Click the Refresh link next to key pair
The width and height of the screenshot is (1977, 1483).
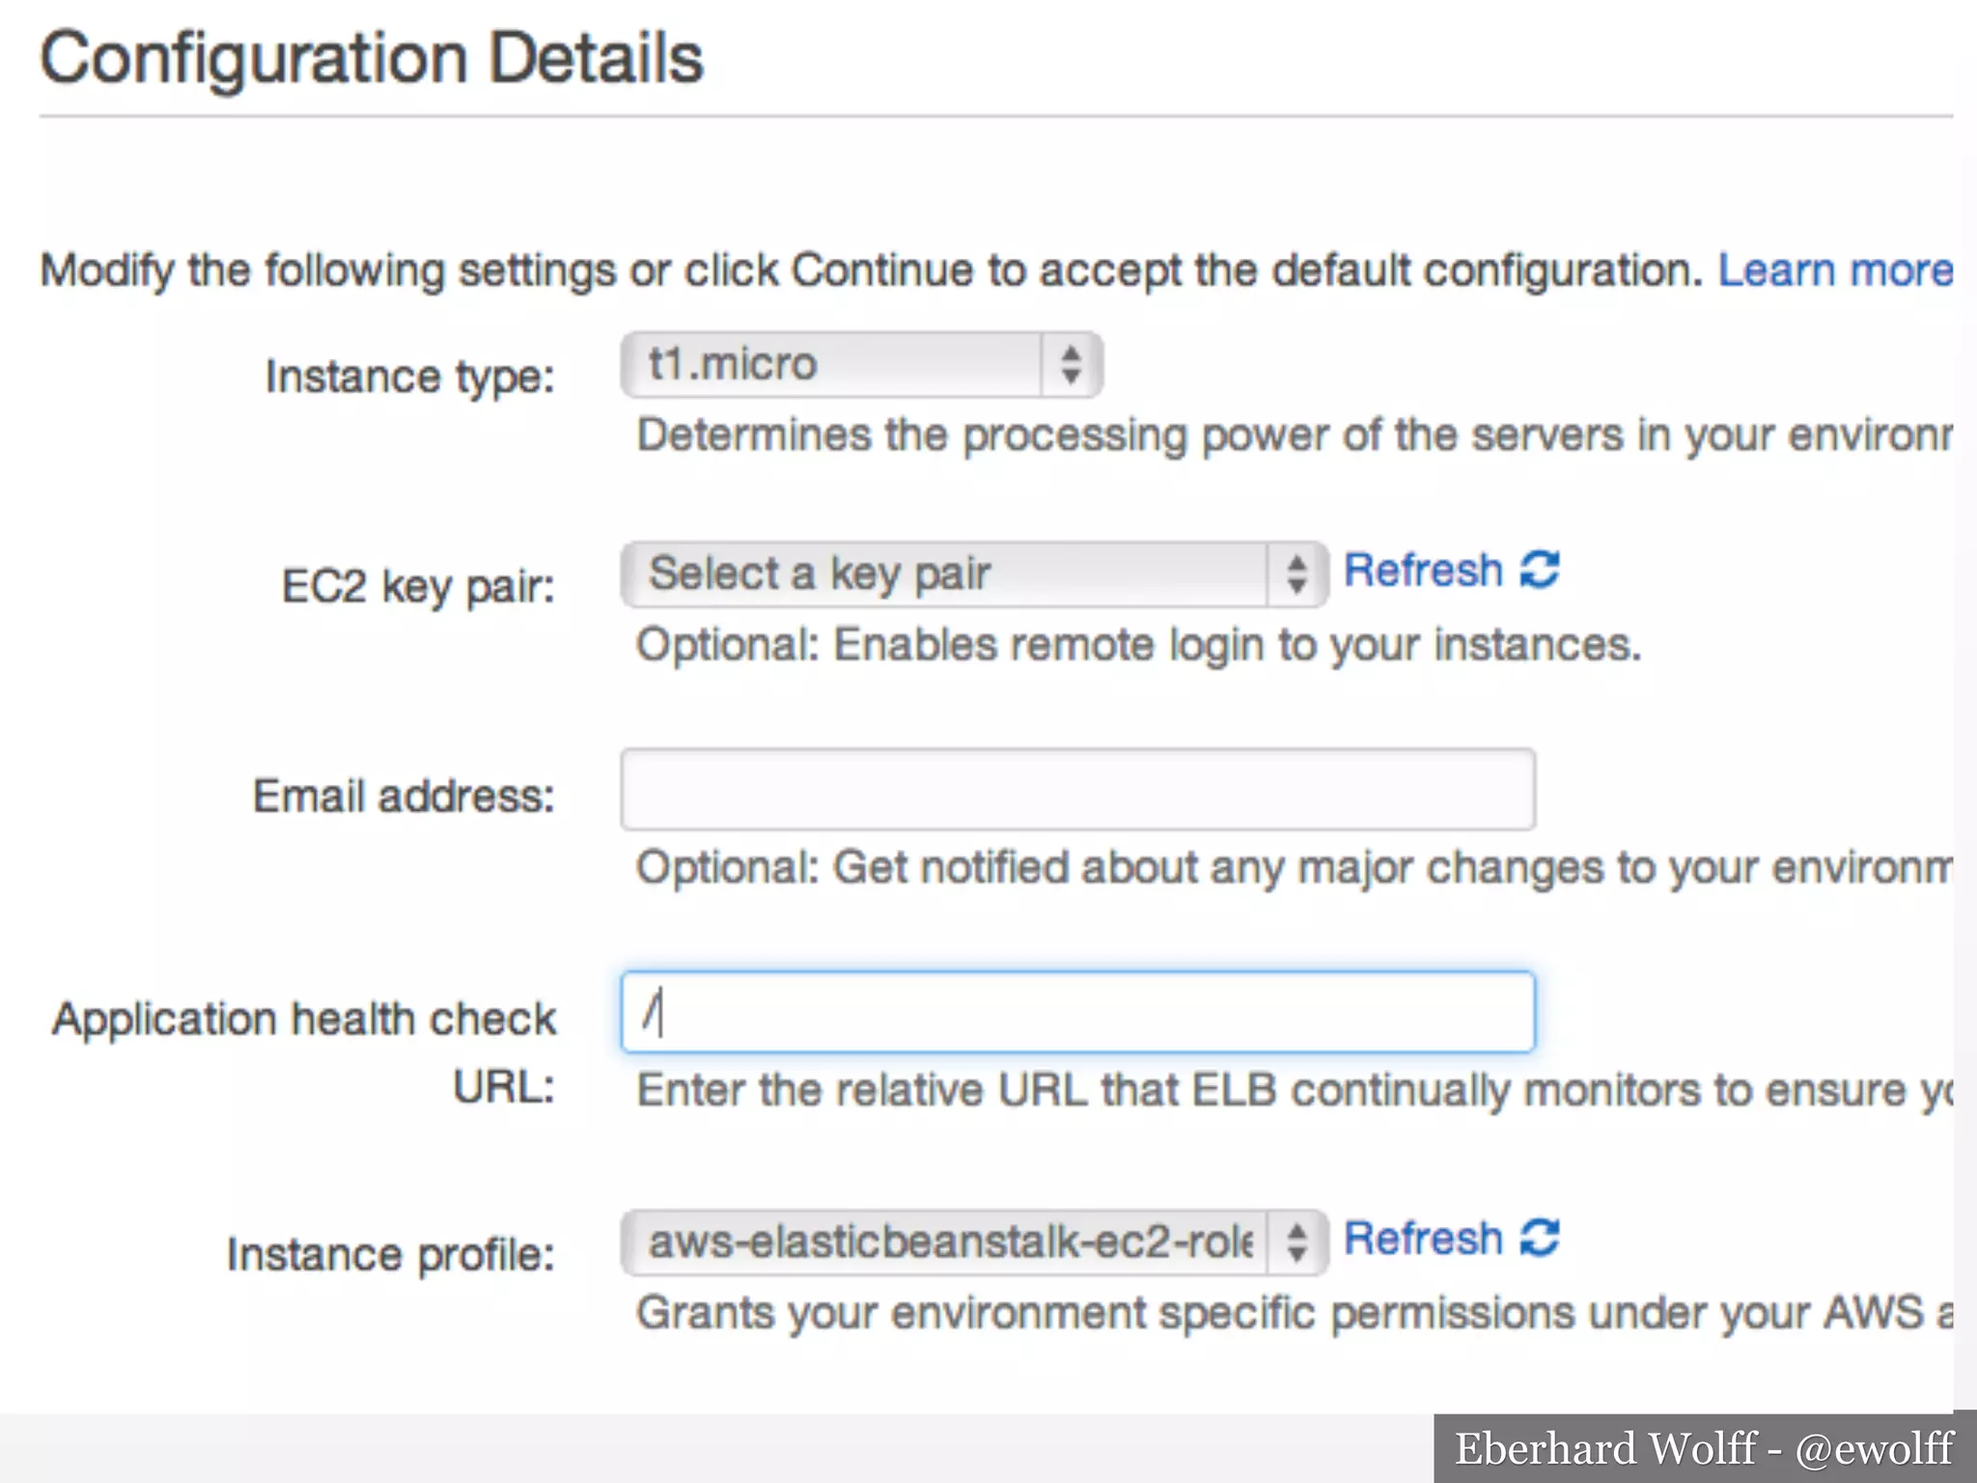click(1423, 570)
